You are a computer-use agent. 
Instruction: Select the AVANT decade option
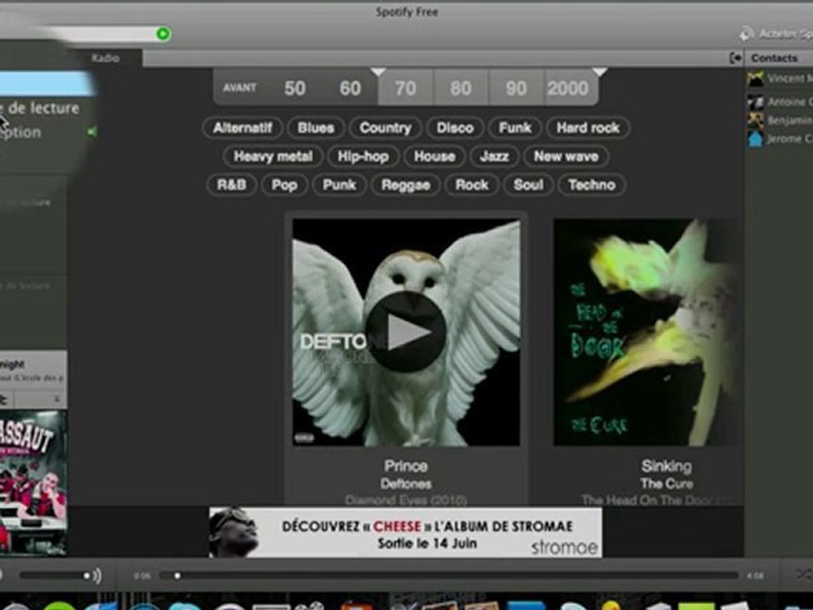240,87
